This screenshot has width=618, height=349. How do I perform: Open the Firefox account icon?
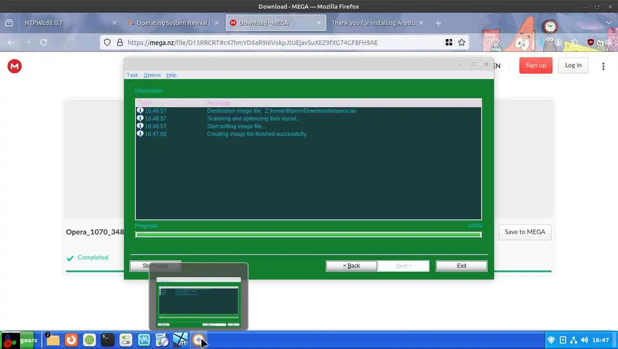558,42
